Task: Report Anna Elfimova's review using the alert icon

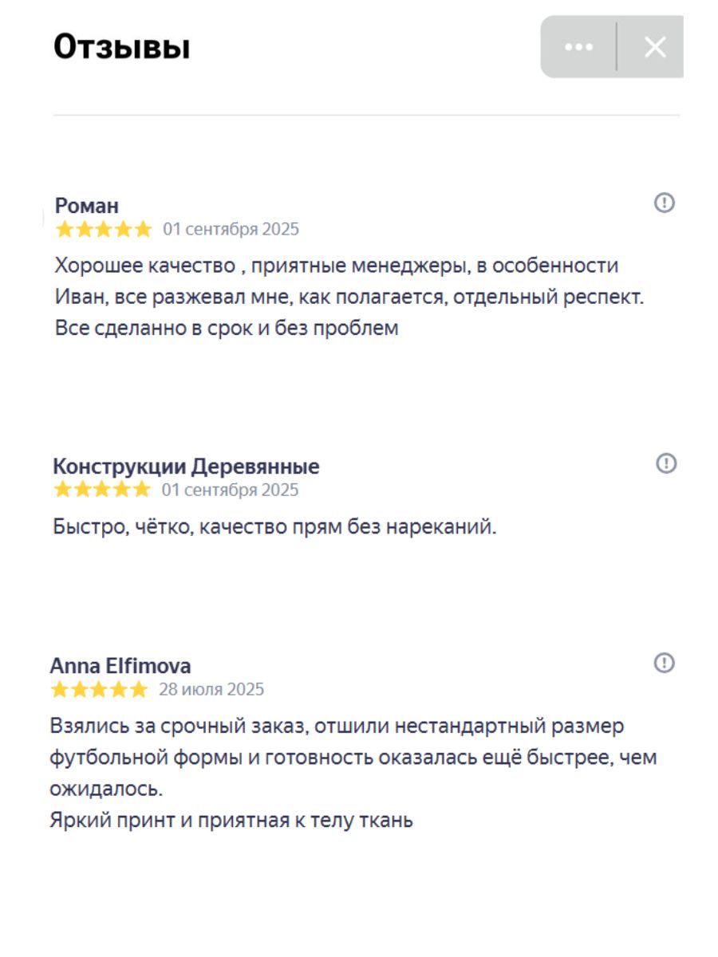Action: pyautogui.click(x=663, y=662)
